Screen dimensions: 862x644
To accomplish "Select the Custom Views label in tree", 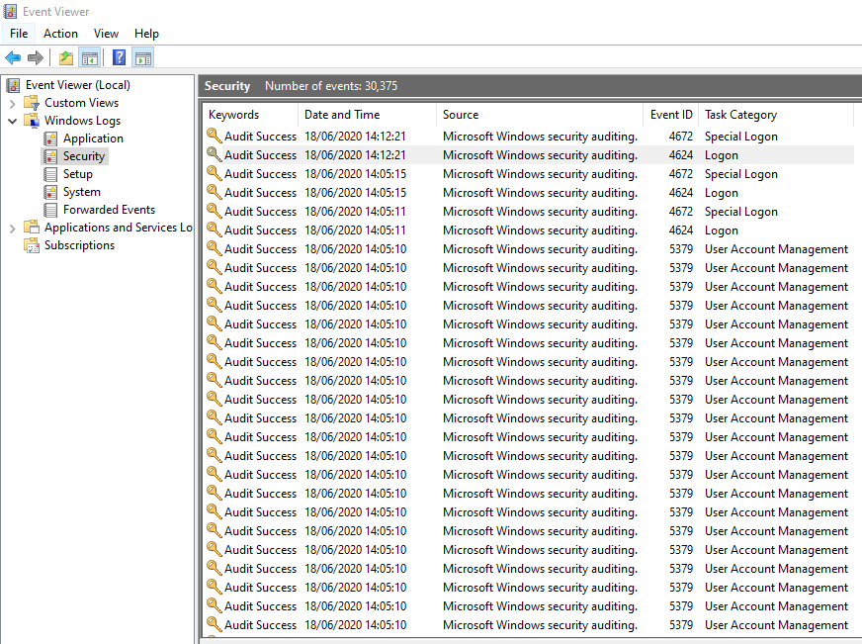I will (81, 103).
